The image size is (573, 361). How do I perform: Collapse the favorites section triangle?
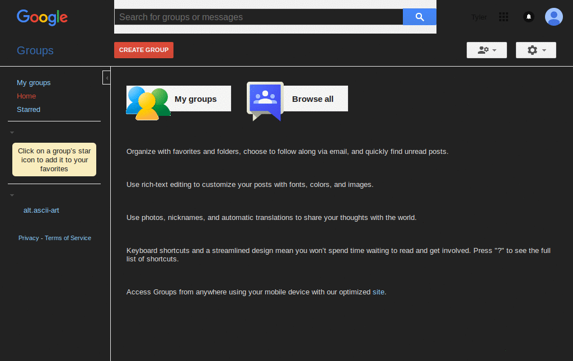click(12, 133)
